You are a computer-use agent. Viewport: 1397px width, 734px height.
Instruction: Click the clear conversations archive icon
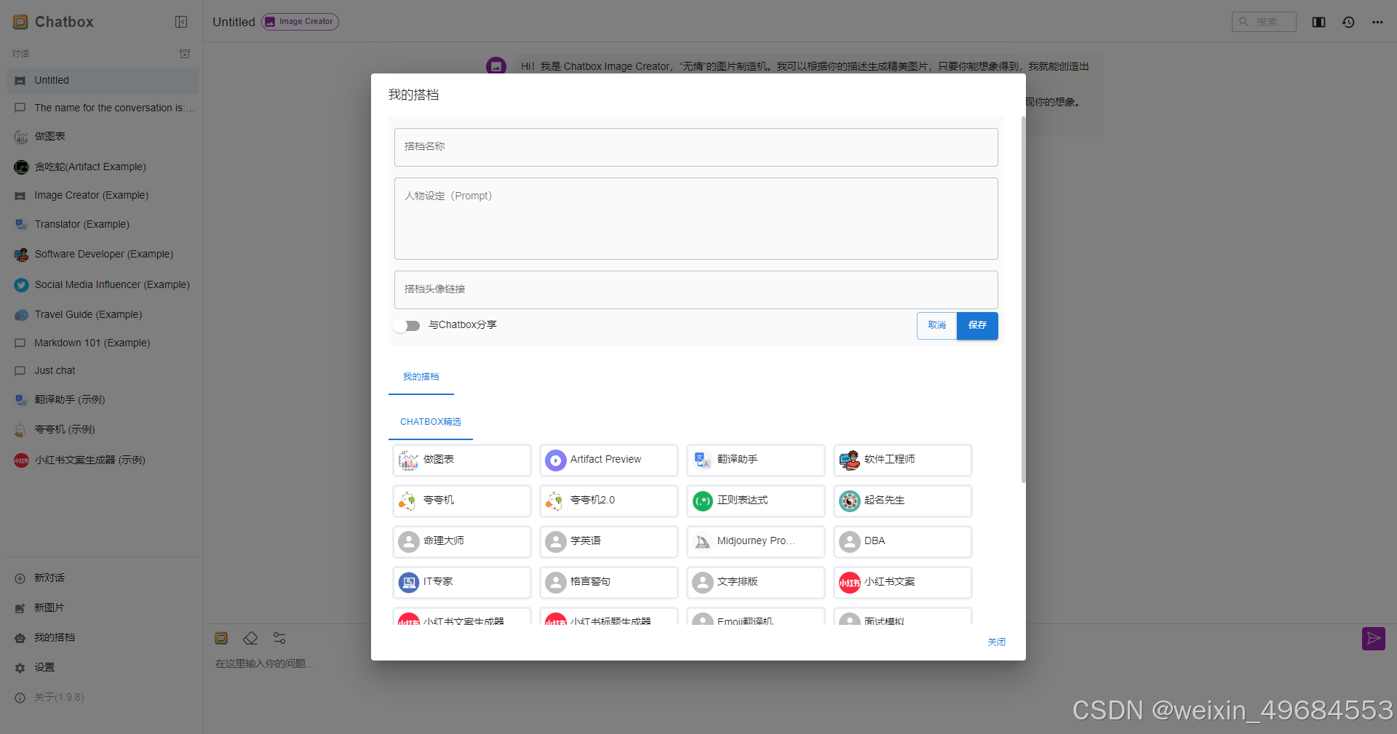[x=185, y=54]
